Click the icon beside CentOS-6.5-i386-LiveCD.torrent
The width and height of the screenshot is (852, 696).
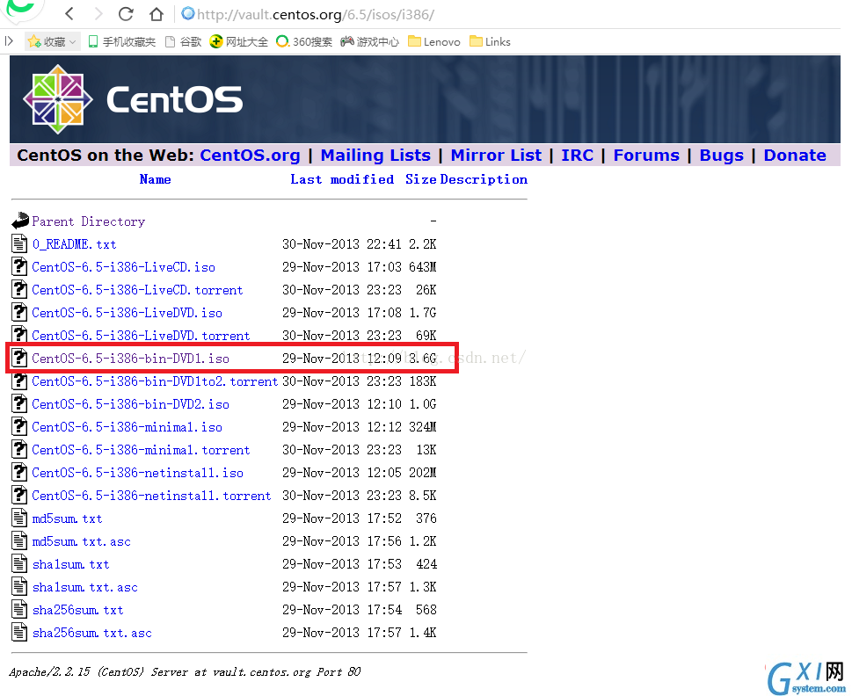pos(19,289)
